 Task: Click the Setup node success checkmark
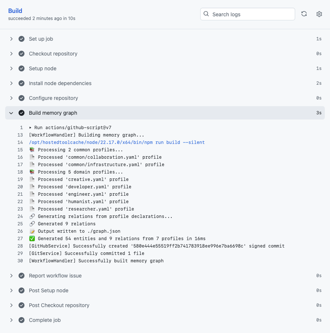(22, 68)
